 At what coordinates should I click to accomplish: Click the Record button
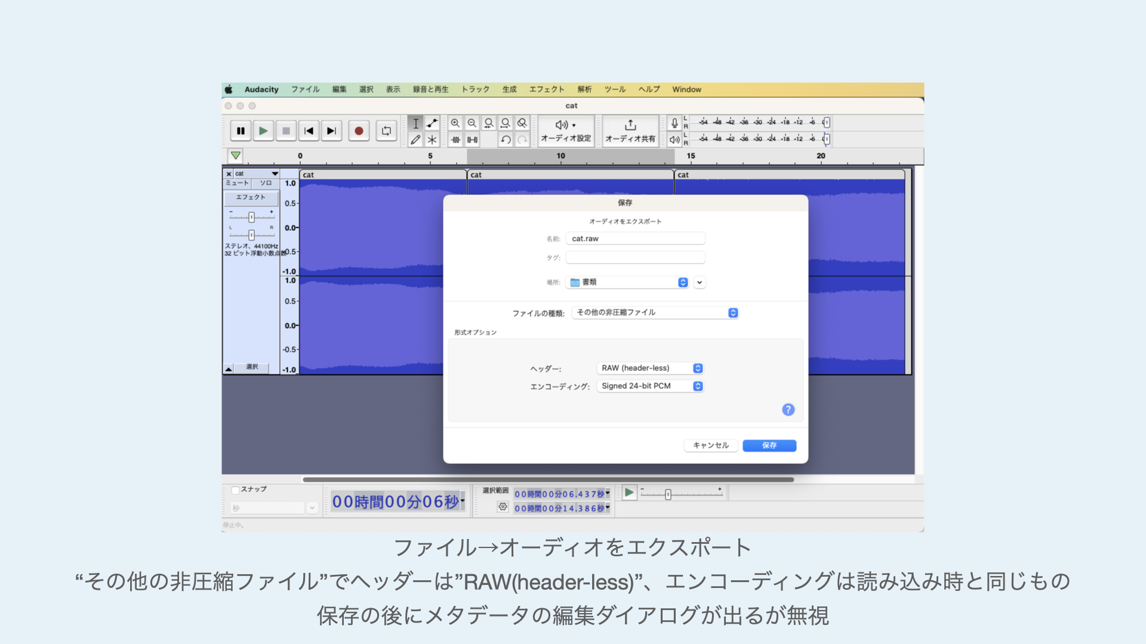coord(359,131)
